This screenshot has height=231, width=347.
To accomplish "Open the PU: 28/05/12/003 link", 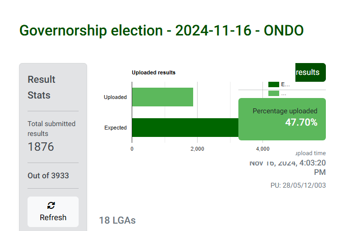I will pos(295,185).
